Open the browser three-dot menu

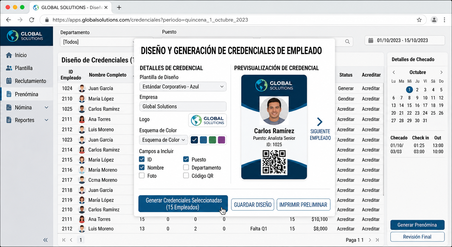click(x=444, y=20)
